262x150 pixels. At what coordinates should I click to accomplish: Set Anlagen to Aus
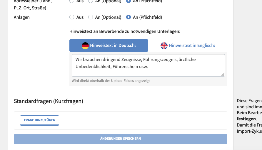72,17
